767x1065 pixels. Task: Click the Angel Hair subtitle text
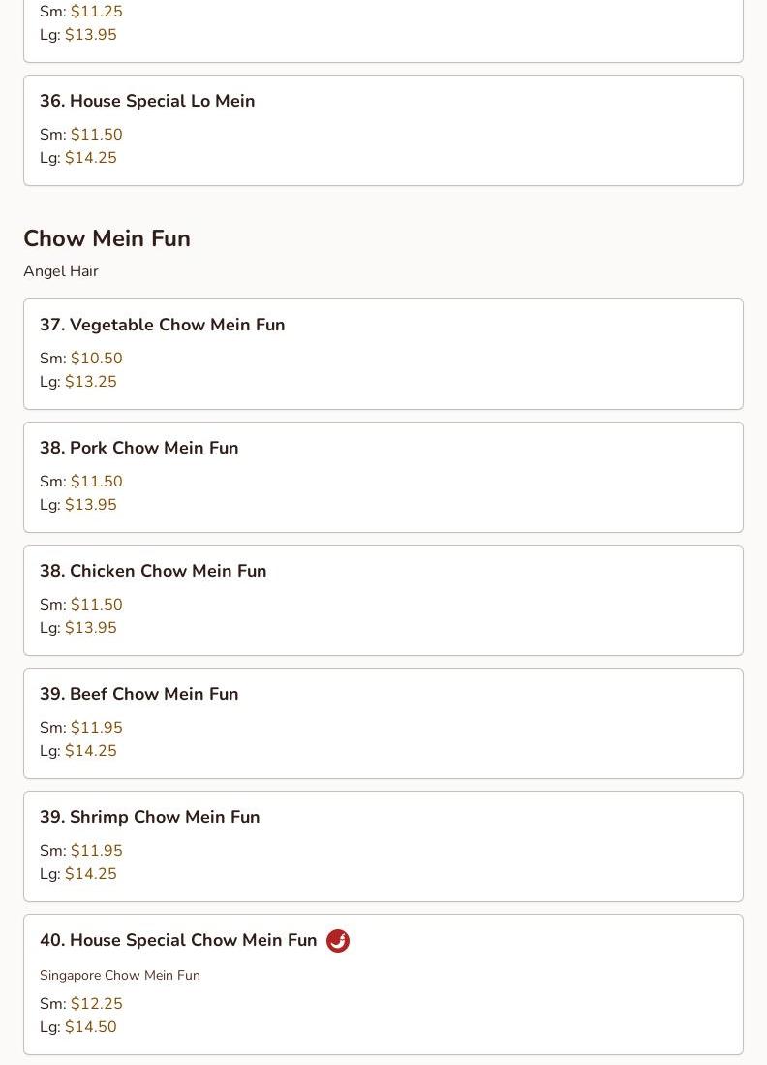(x=61, y=271)
